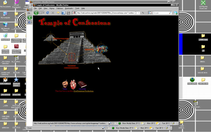
Task: Open the red book 'The Word' icon
Action: pos(82,84)
